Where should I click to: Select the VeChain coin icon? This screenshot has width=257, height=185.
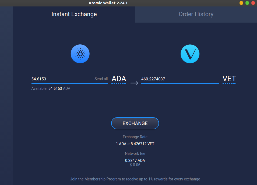point(190,54)
